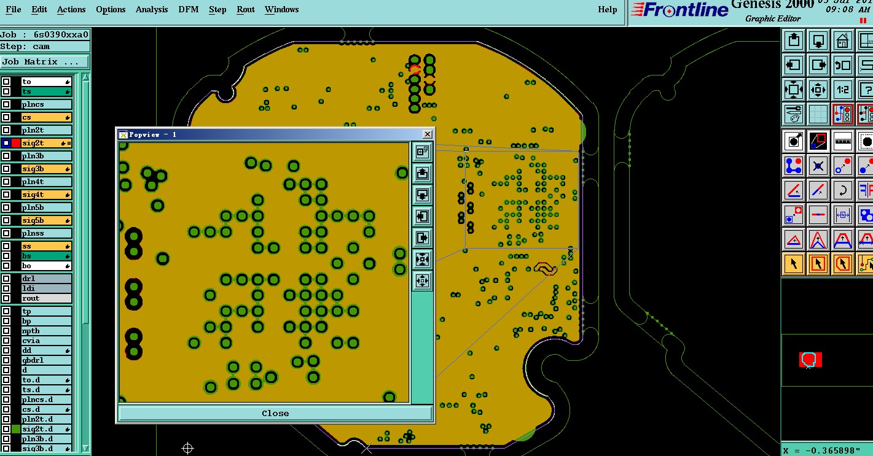Click the Popview zoom in icon
This screenshot has width=873, height=456.
pos(422,280)
